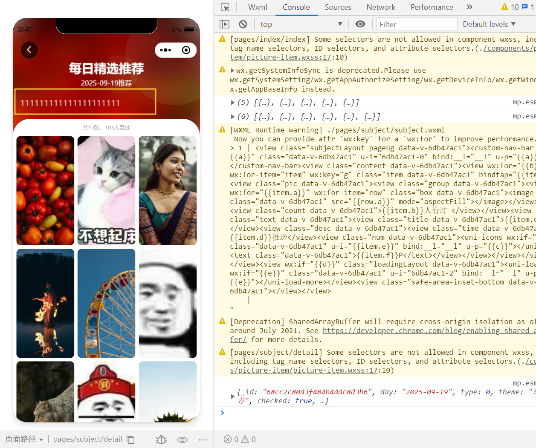This screenshot has width=536, height=448.
Task: Open the Default levels dropdown
Action: click(x=489, y=24)
